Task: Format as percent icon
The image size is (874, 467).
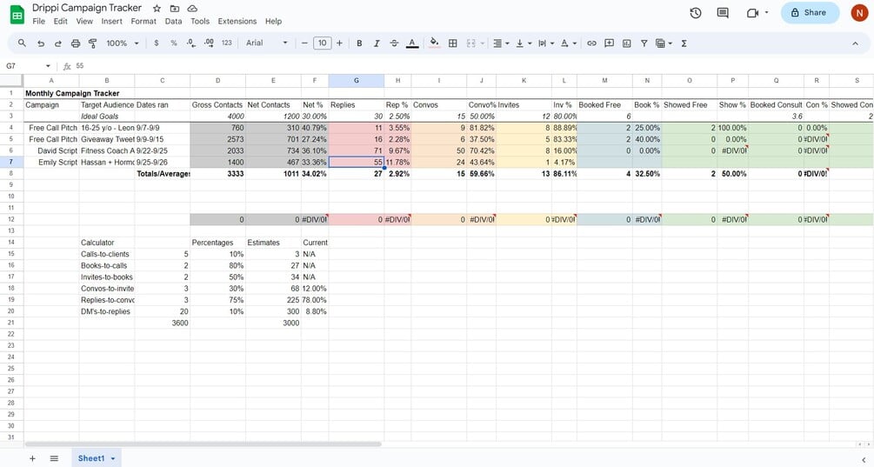Action: 174,43
